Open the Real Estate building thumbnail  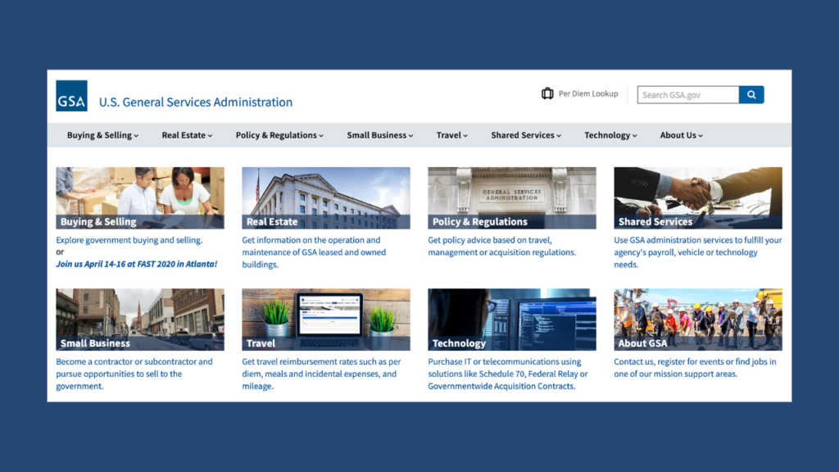(325, 197)
